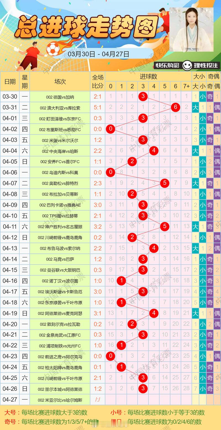
Task: Click the 进球数 header
Action: pyautogui.click(x=148, y=76)
